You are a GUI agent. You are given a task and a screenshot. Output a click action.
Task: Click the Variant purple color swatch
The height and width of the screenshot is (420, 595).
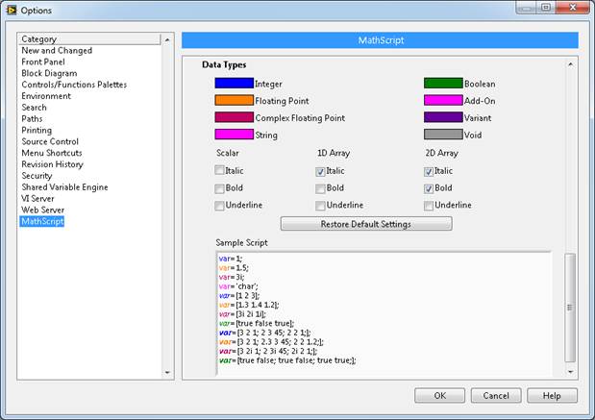click(443, 117)
